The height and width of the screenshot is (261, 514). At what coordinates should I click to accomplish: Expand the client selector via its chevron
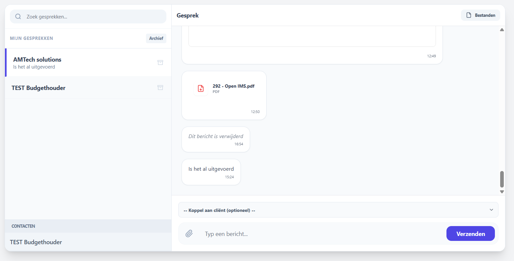point(491,210)
